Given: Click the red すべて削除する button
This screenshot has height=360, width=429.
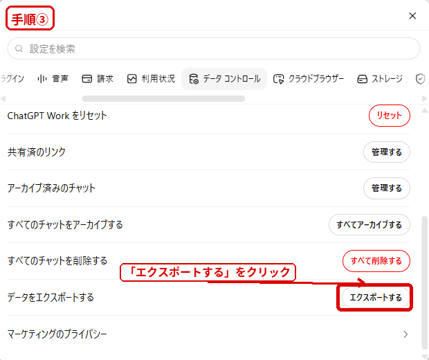Looking at the screenshot, I should 376,261.
